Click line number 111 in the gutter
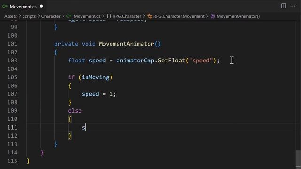 12,127
